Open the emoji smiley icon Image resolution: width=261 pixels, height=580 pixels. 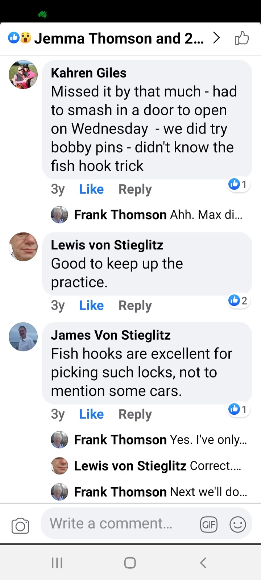238,524
